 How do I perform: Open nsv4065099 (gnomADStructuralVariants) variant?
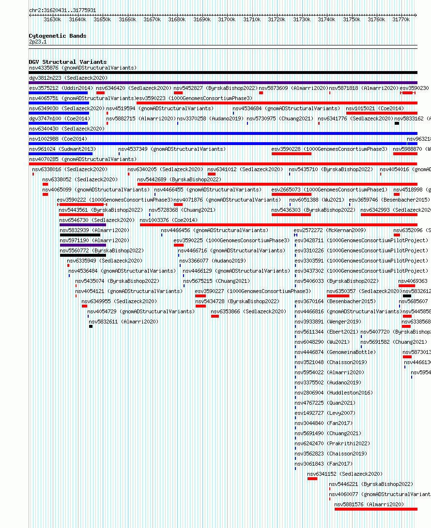pyautogui.click(x=96, y=190)
